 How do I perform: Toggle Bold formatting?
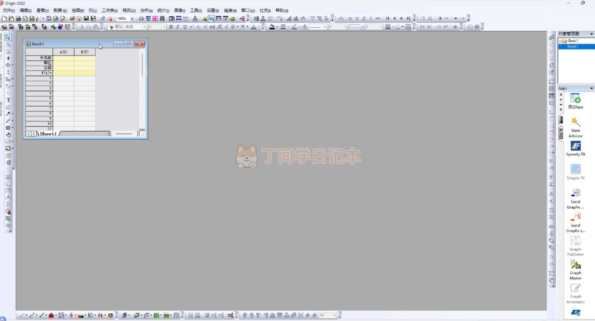click(171, 27)
